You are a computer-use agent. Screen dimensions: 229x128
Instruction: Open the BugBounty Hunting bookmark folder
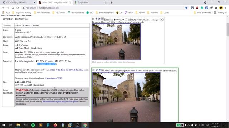click(x=21, y=12)
